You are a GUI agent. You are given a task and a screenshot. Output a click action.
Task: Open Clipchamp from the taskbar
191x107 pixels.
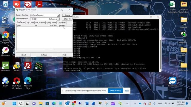tap(113, 103)
